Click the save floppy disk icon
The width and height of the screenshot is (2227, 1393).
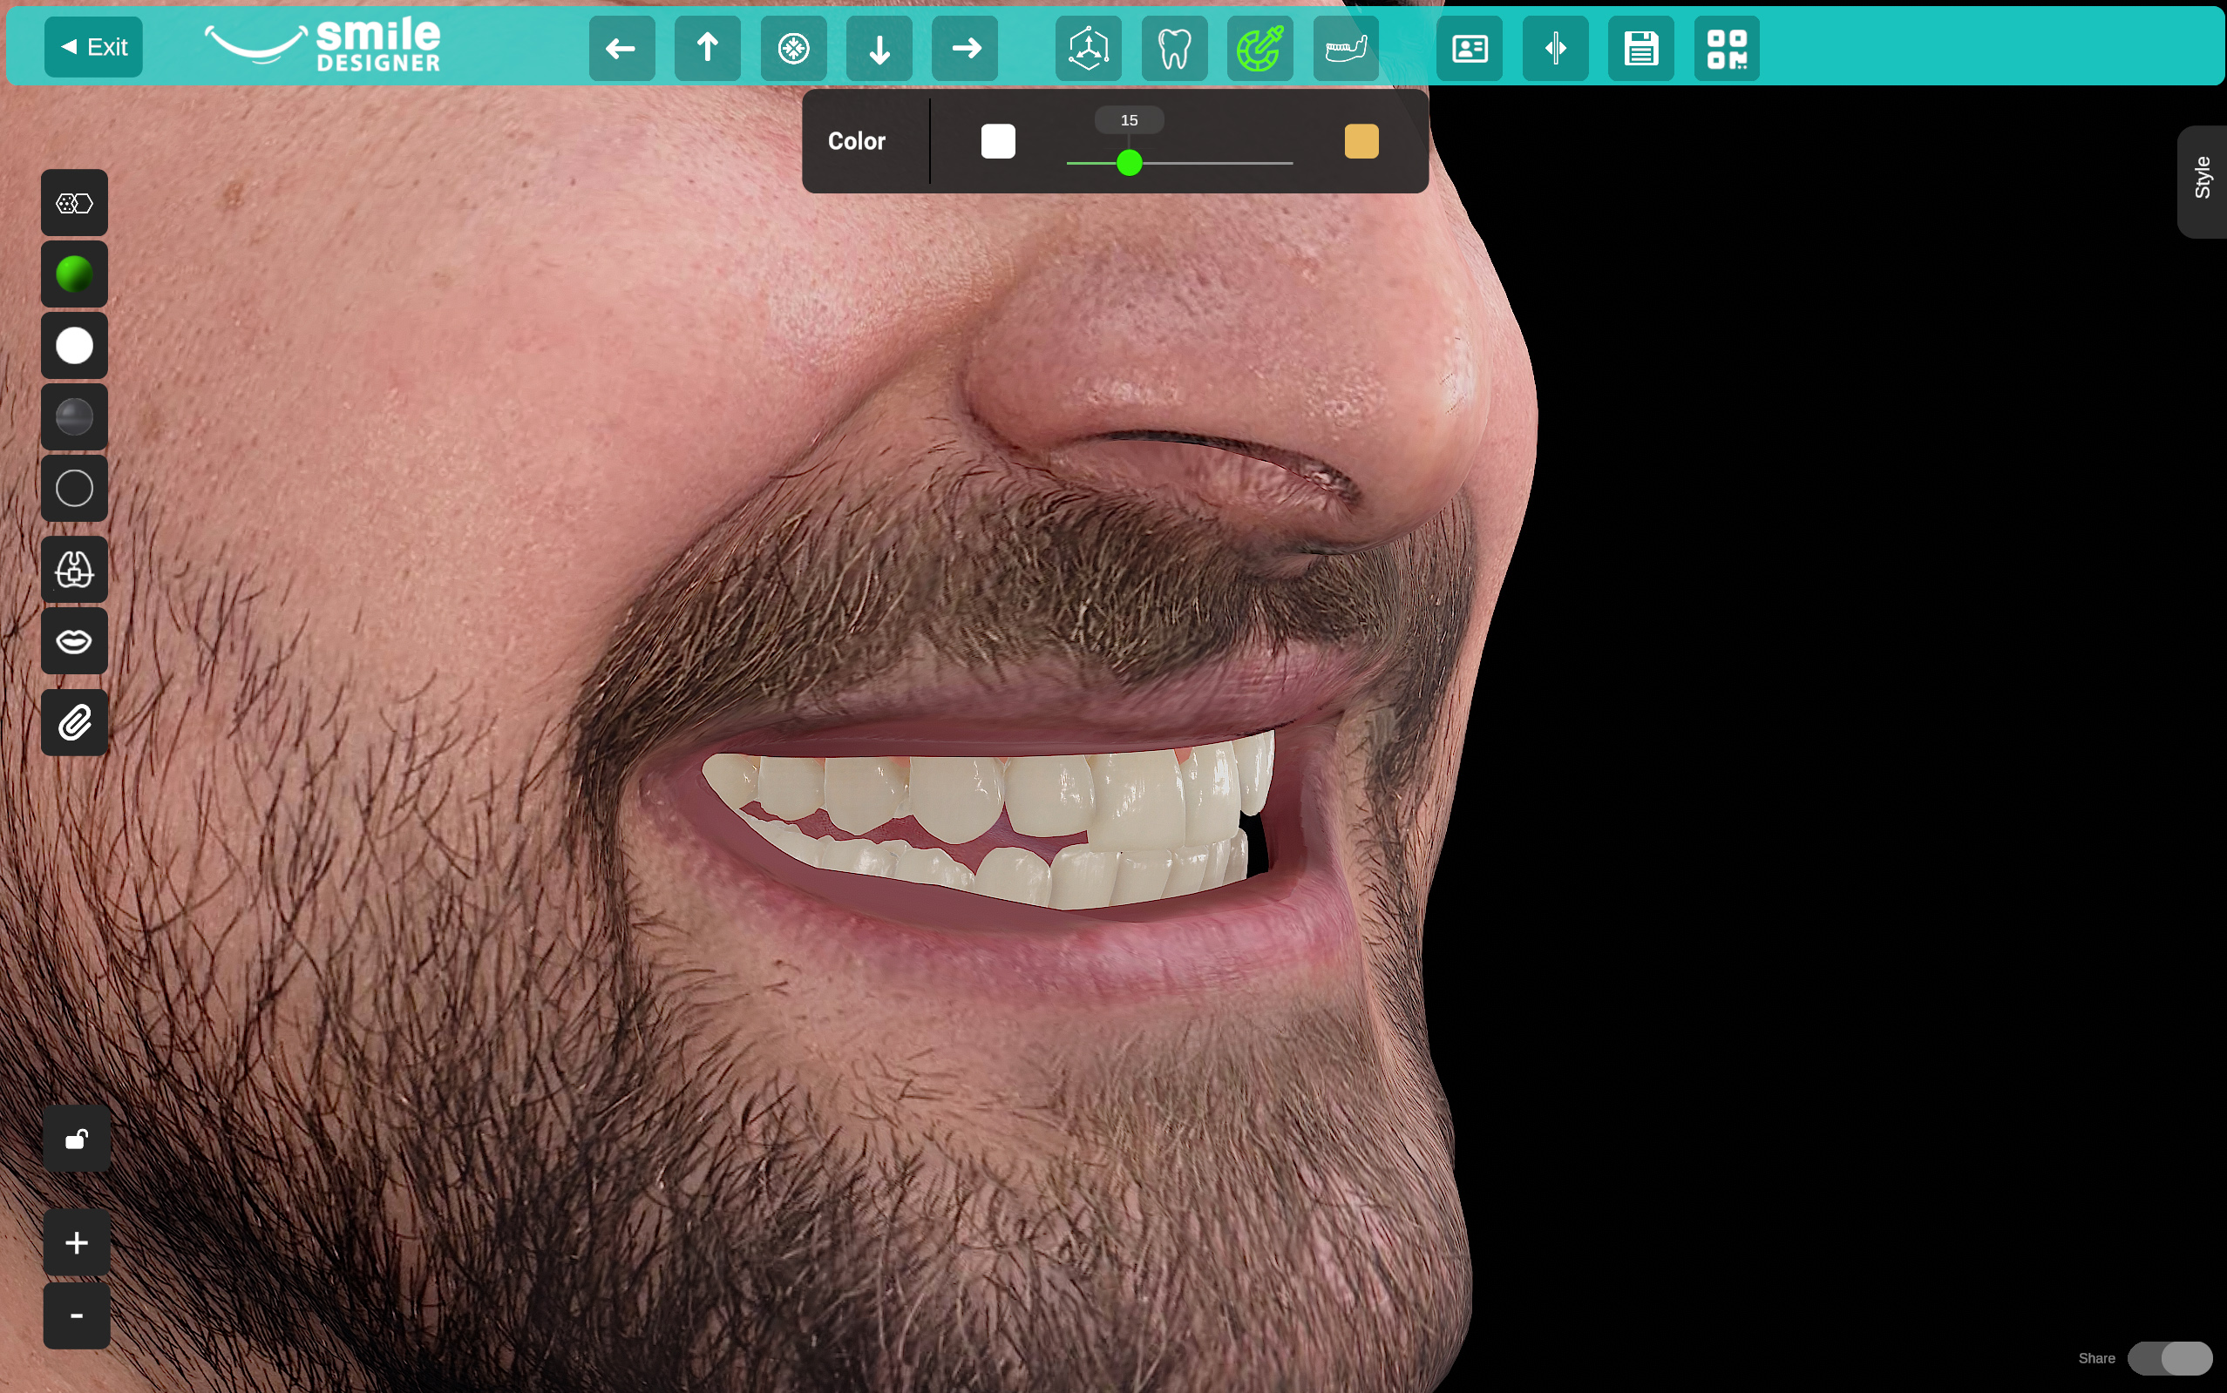pos(1640,48)
